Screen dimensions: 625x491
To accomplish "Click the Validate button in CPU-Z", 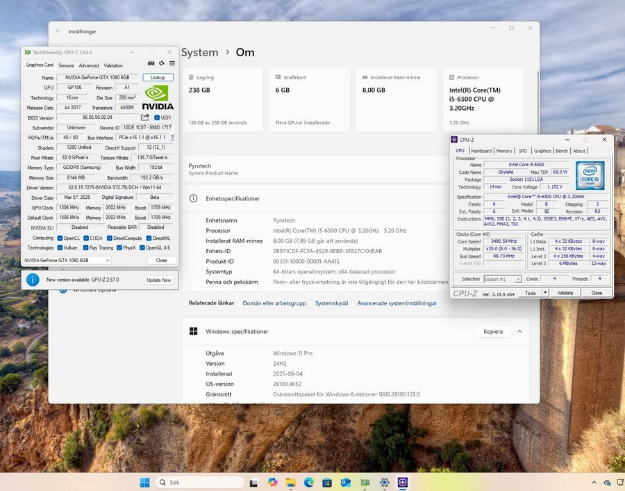I will [565, 293].
